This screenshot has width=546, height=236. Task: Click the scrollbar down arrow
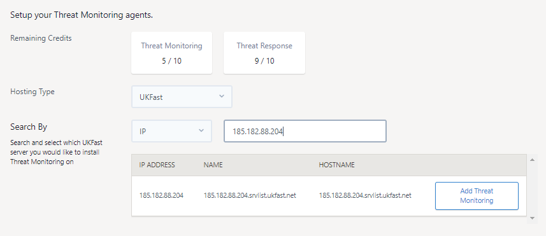(532, 218)
